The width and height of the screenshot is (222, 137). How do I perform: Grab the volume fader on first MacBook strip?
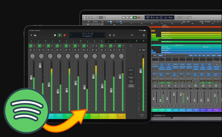click(x=154, y=99)
